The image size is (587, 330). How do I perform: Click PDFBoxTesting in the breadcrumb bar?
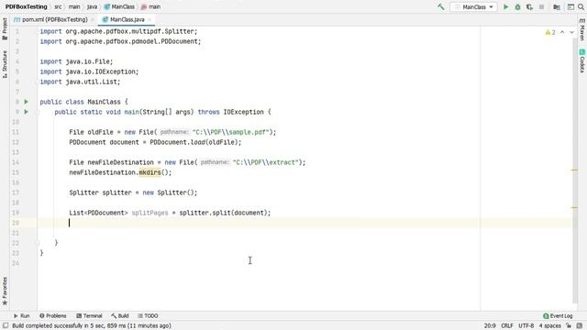click(27, 6)
